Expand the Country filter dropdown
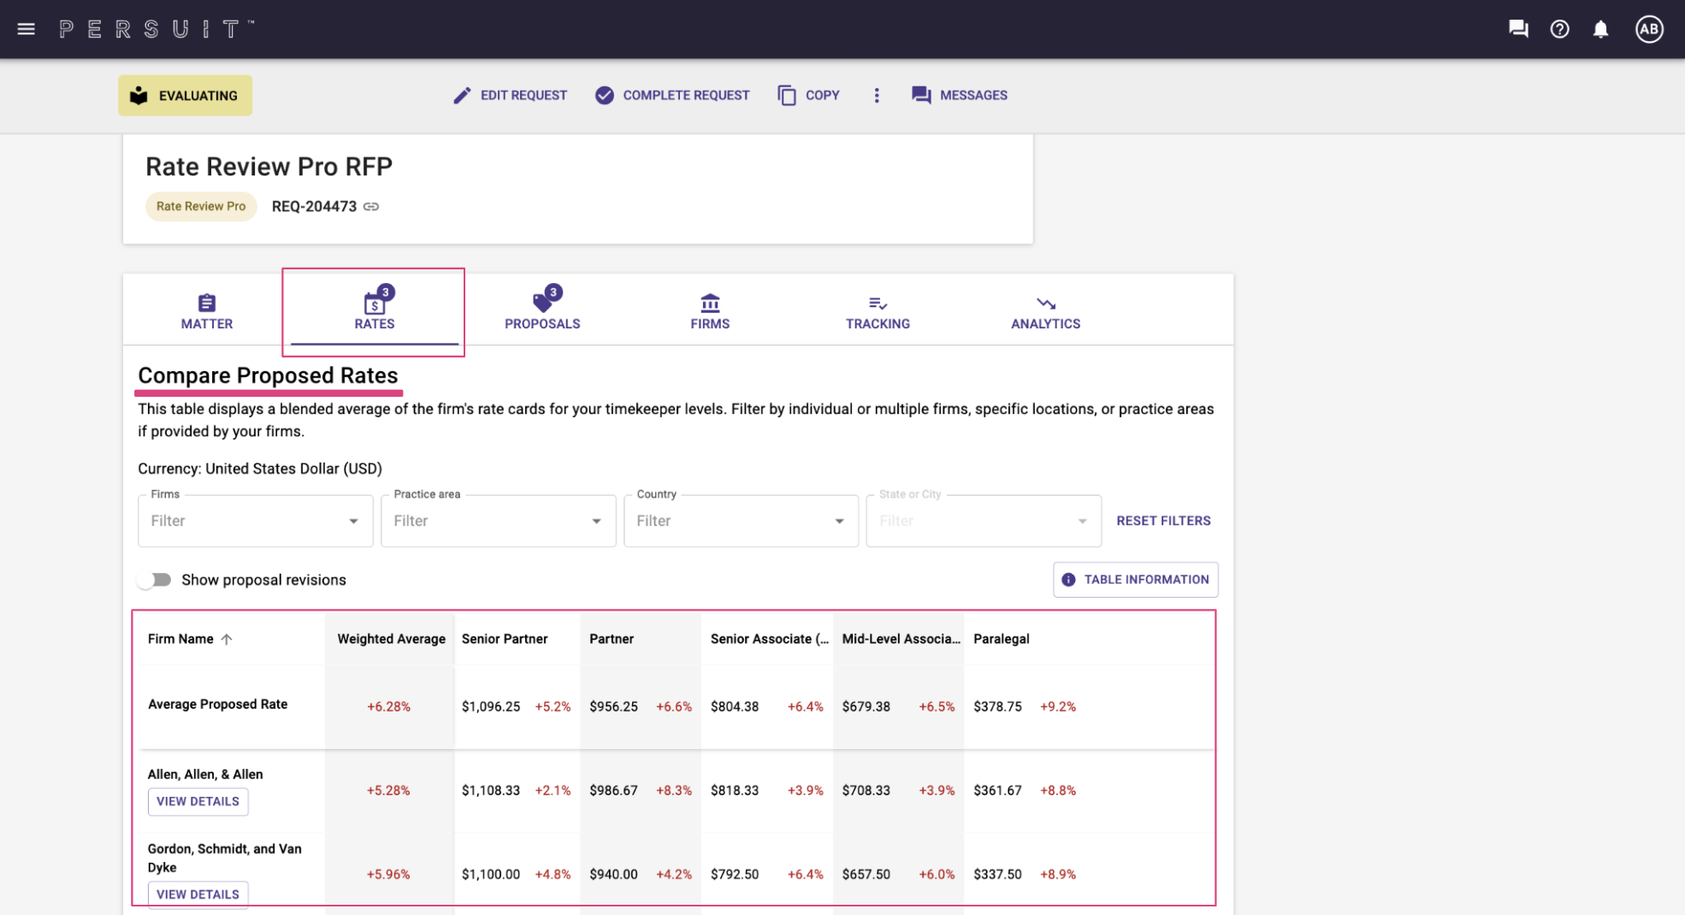Screen dimensions: 1685x915 click(741, 521)
